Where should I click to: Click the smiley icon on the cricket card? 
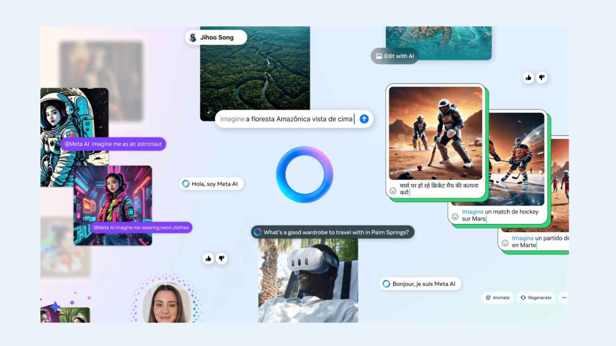point(393,191)
